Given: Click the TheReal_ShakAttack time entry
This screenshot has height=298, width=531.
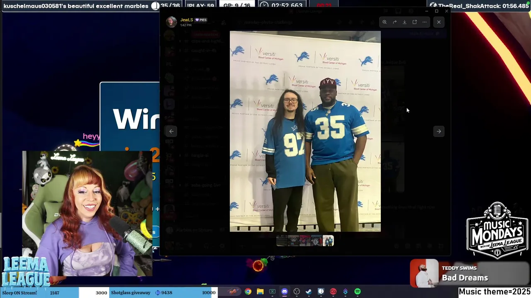Looking at the screenshot, I should [479, 6].
